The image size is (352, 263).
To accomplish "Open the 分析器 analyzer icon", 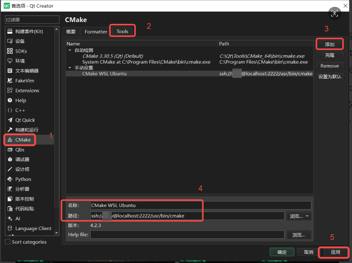I will click(10, 189).
